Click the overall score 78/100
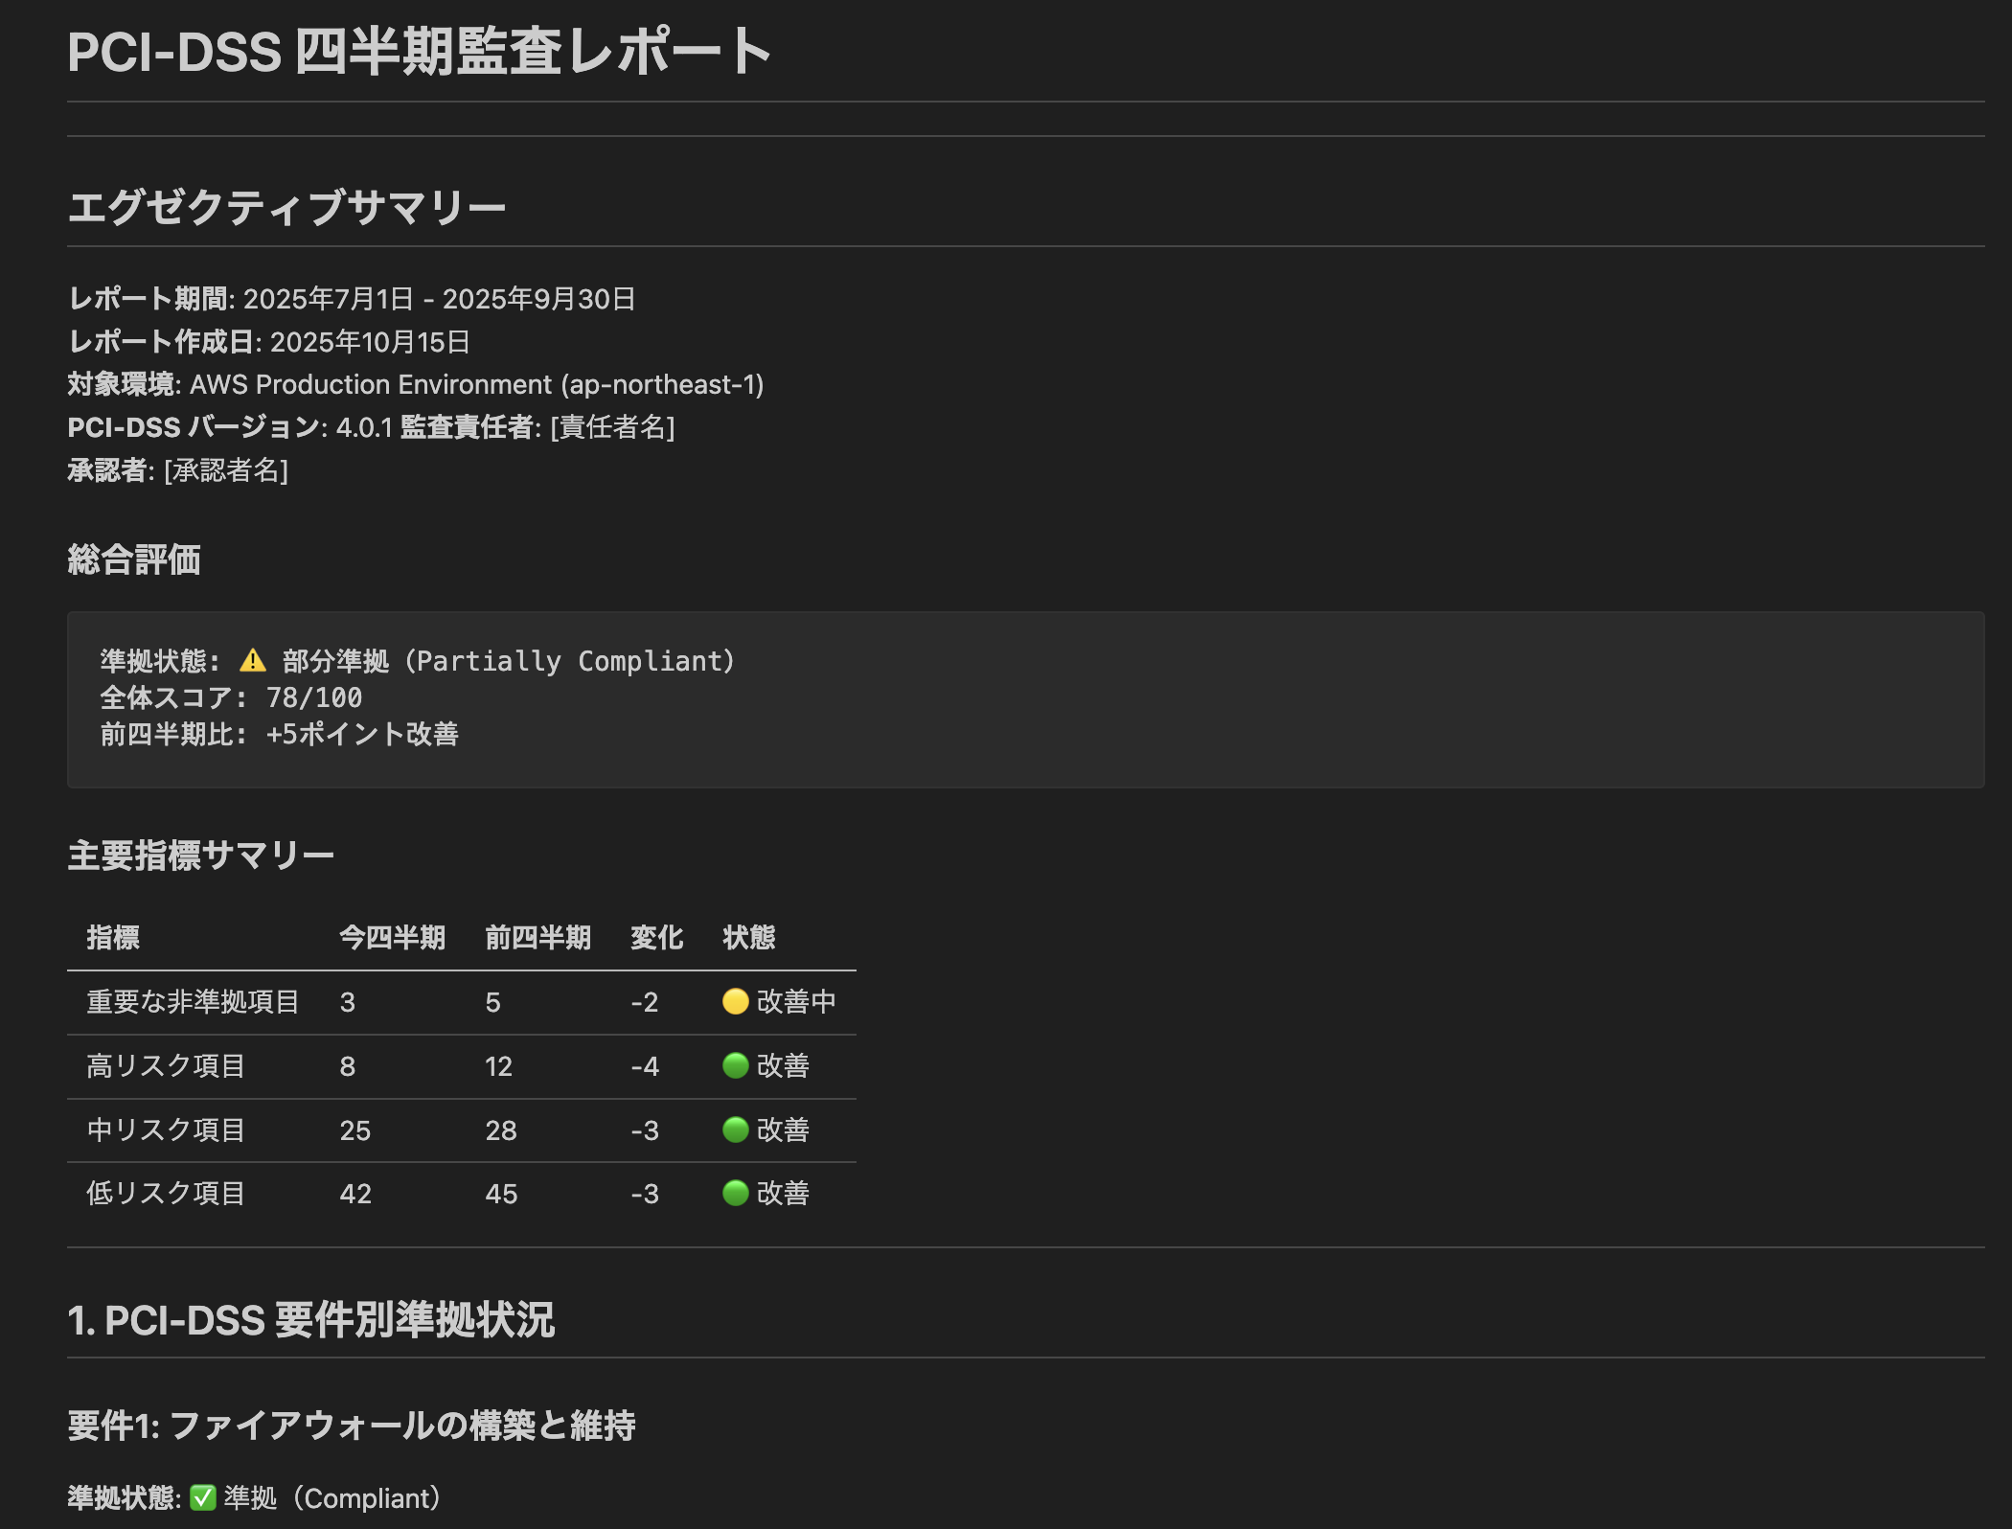The image size is (2012, 1529). coord(314,697)
